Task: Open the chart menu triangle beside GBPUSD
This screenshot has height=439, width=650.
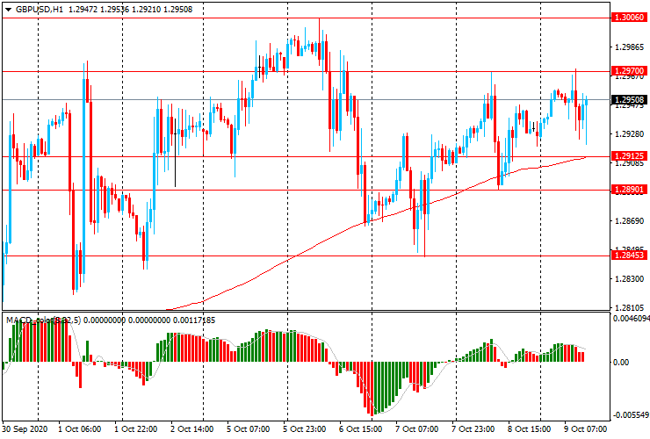Action: point(8,10)
